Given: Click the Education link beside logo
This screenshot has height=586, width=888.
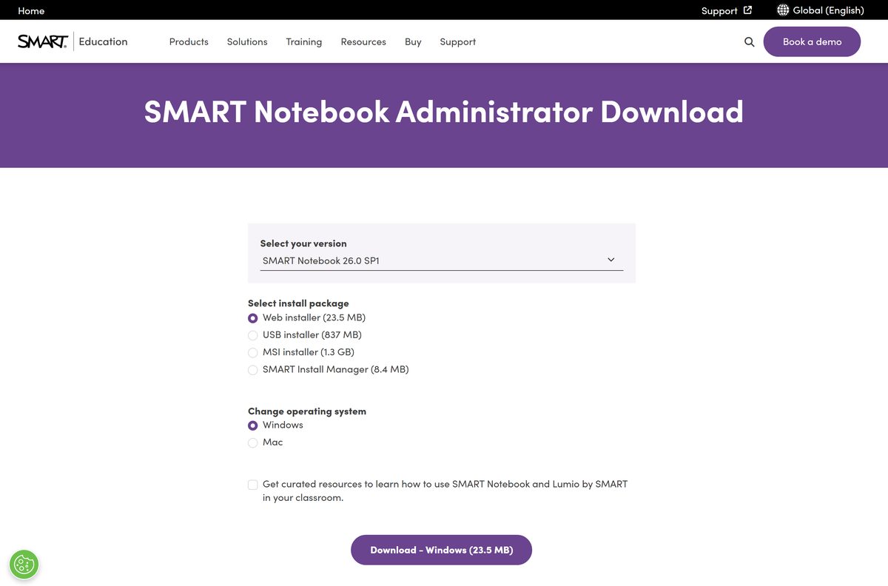Looking at the screenshot, I should (103, 41).
